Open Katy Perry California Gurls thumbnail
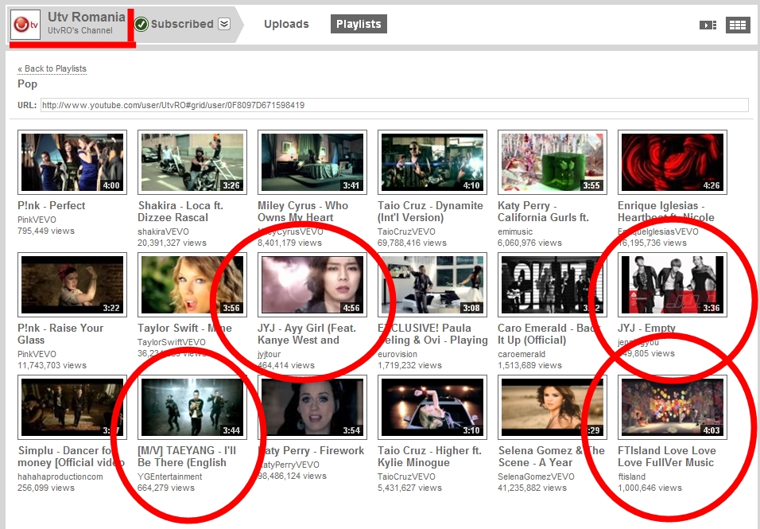Screen dimensions: 760x529 coord(553,162)
